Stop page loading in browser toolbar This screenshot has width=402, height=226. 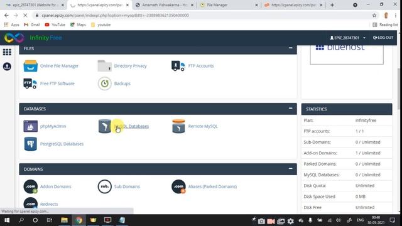point(25,15)
